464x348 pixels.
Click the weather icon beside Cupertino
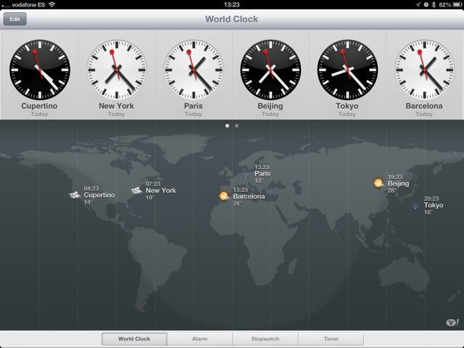point(75,195)
